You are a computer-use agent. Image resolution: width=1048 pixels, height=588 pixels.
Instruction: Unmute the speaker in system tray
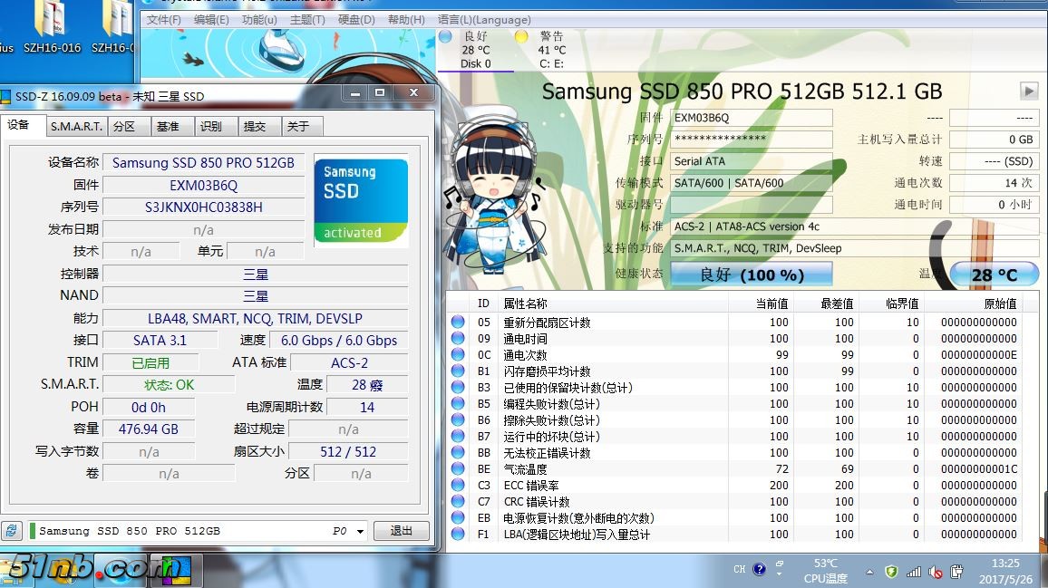[934, 572]
